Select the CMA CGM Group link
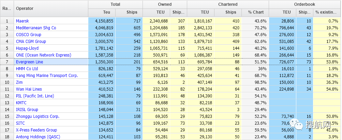This screenshot has width=342, height=140. point(31,42)
